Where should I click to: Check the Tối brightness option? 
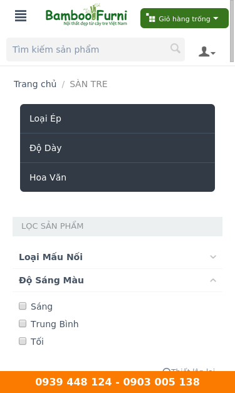tap(23, 341)
